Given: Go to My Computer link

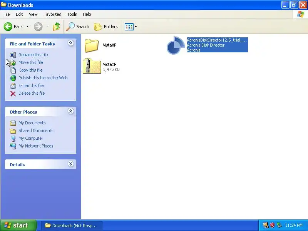Looking at the screenshot, I should tap(31, 138).
